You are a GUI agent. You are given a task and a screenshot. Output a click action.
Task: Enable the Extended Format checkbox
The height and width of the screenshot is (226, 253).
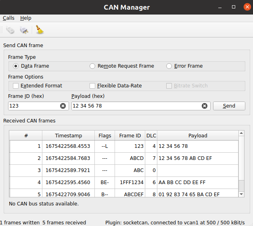coord(16,86)
